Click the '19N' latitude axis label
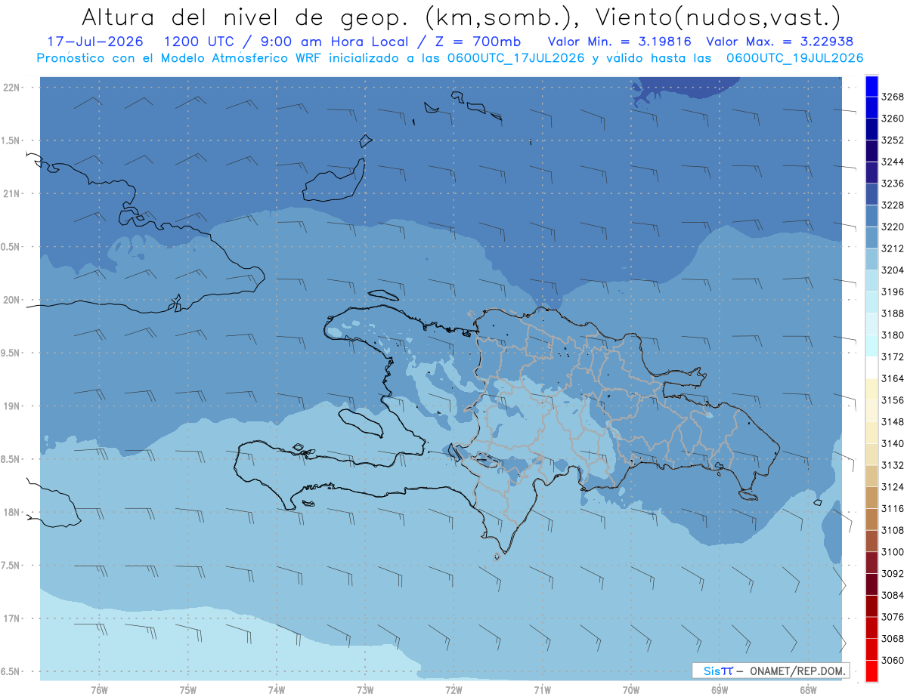Screen dimensions: 907x700 coord(11,406)
